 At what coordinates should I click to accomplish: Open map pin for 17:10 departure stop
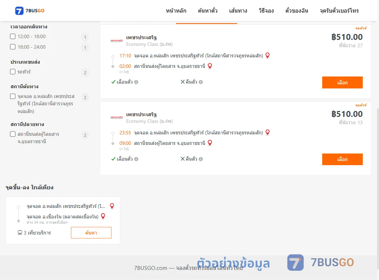tap(267, 55)
